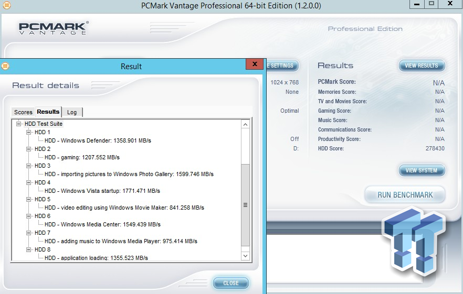Click the Optimal setting value

point(289,111)
